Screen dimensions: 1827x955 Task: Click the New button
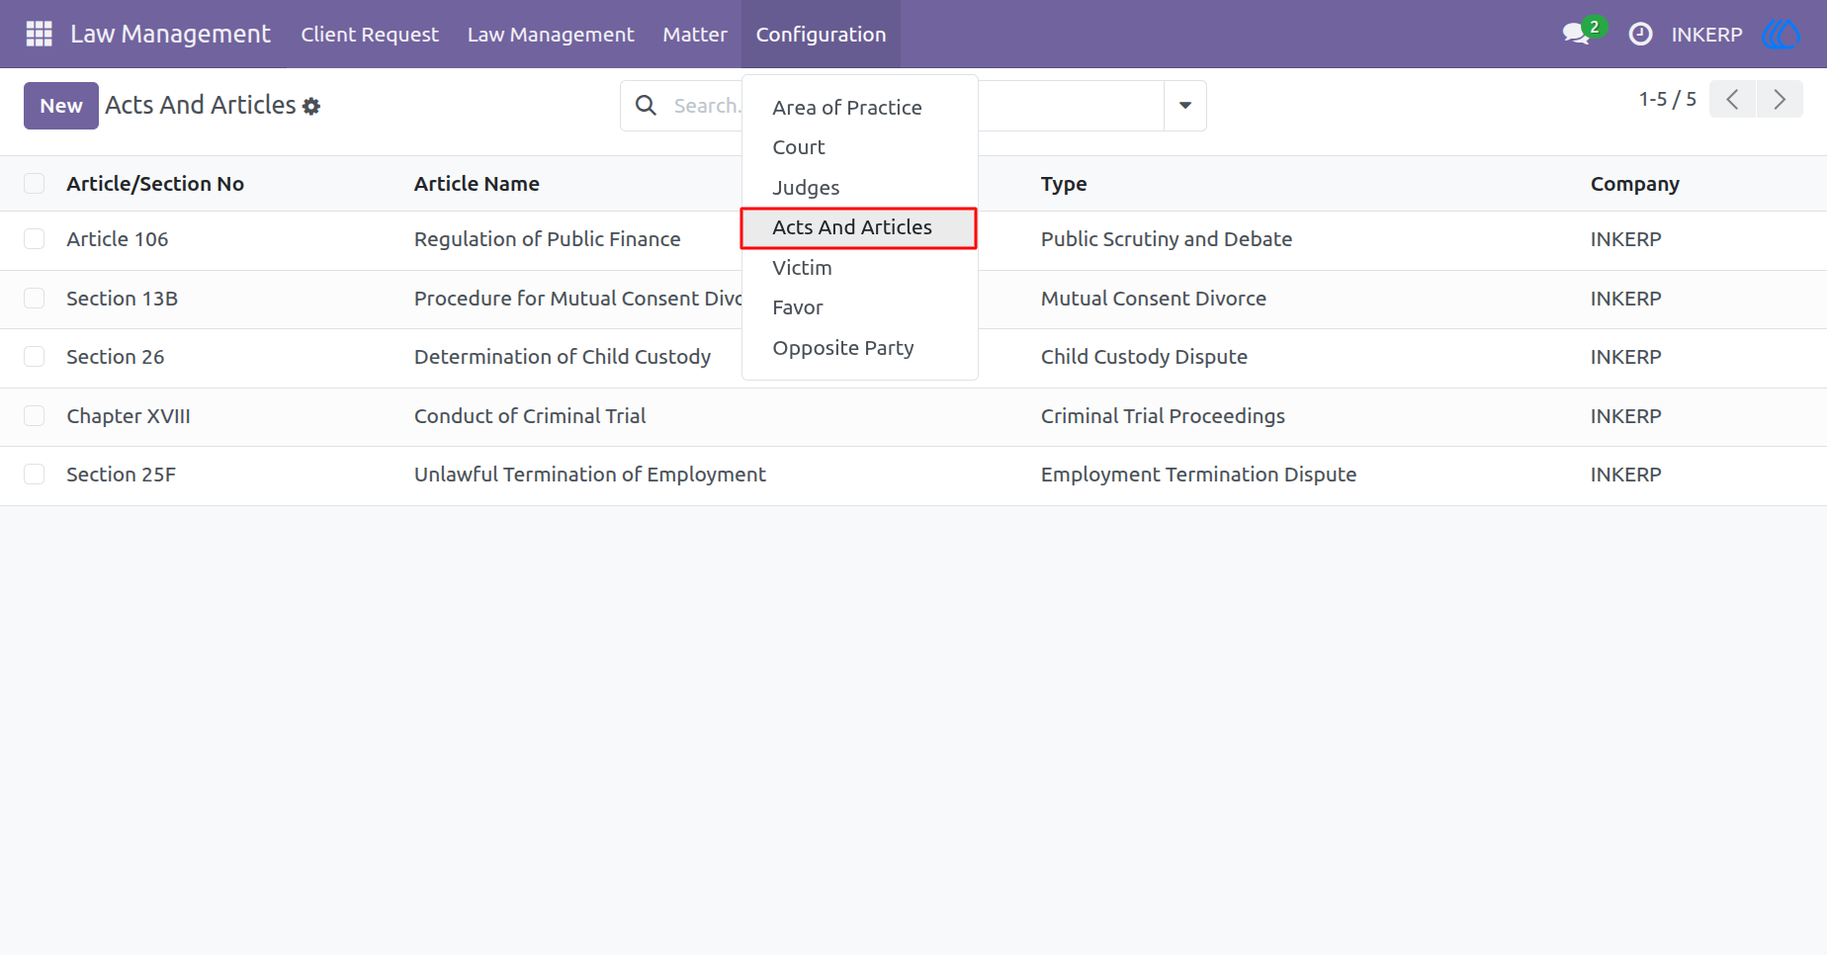tap(61, 106)
